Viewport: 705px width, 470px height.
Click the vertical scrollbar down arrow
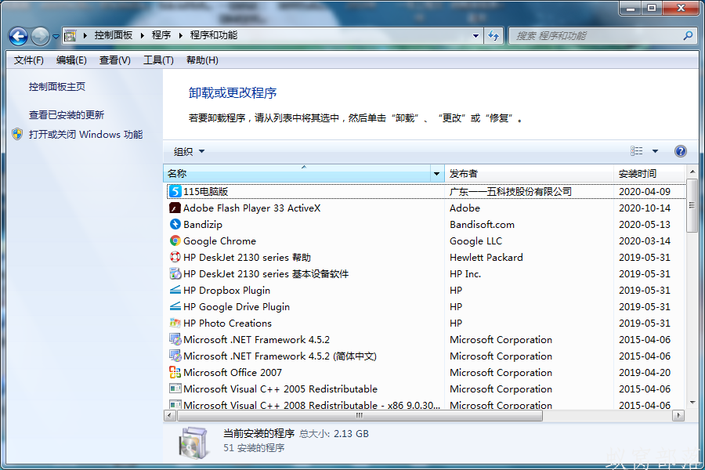(x=692, y=403)
